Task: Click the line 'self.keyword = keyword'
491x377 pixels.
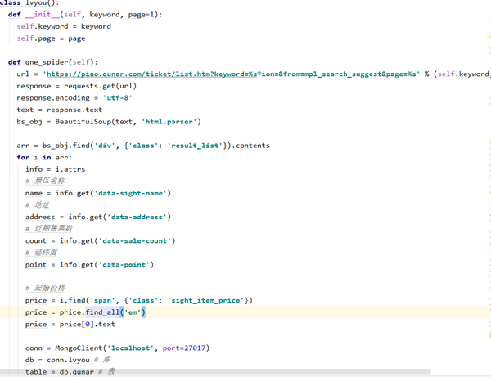Action: click(x=64, y=27)
